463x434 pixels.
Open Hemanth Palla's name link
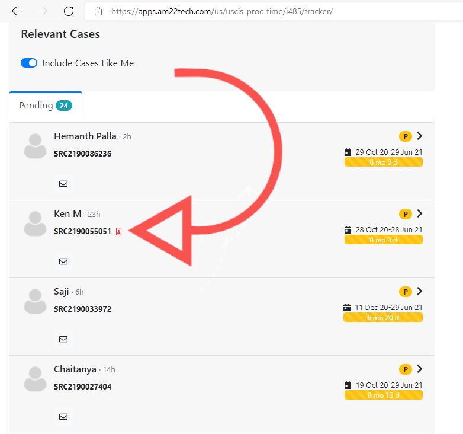pyautogui.click(x=85, y=136)
